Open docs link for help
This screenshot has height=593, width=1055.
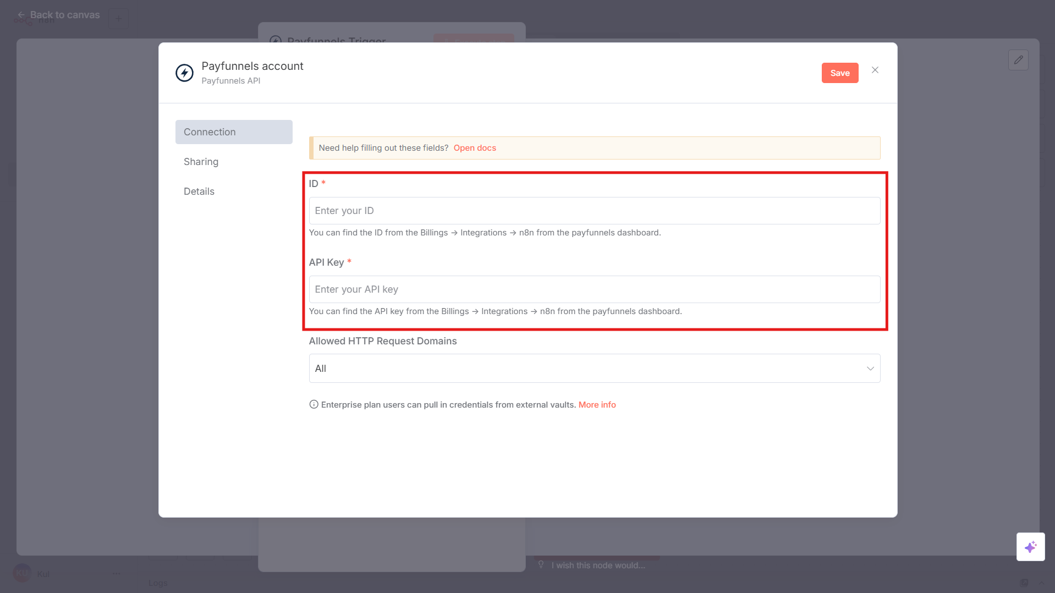point(475,148)
